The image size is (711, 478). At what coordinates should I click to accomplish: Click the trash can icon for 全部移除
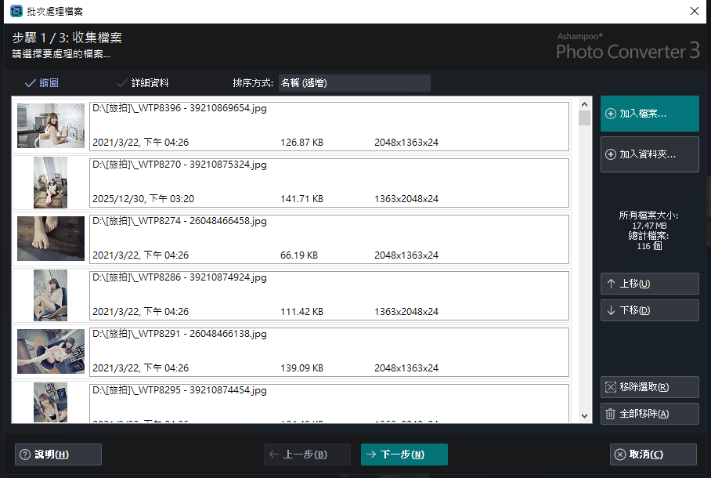[611, 414]
